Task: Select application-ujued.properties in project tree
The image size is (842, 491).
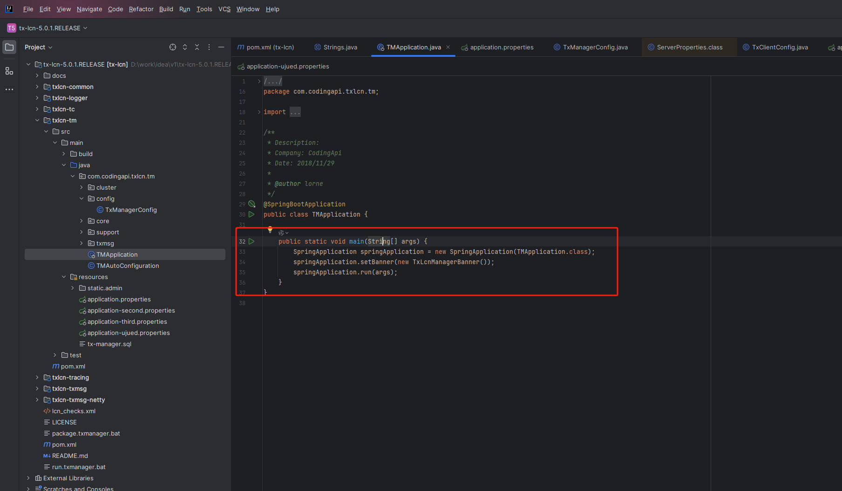Action: pyautogui.click(x=129, y=333)
